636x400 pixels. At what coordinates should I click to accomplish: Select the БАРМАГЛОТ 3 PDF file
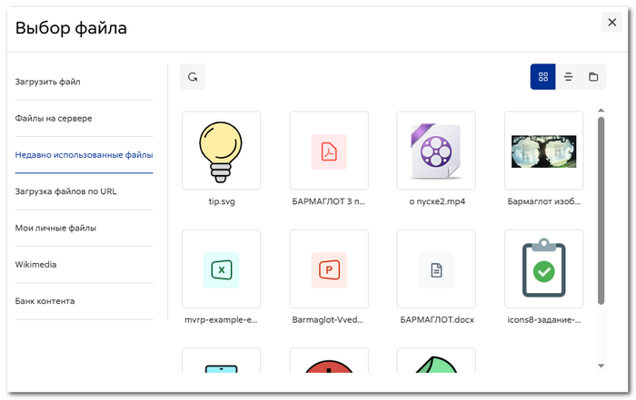pos(329,151)
